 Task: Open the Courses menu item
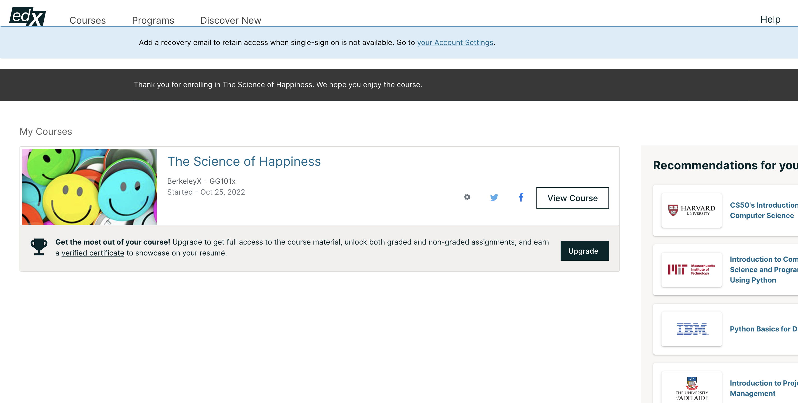point(87,21)
